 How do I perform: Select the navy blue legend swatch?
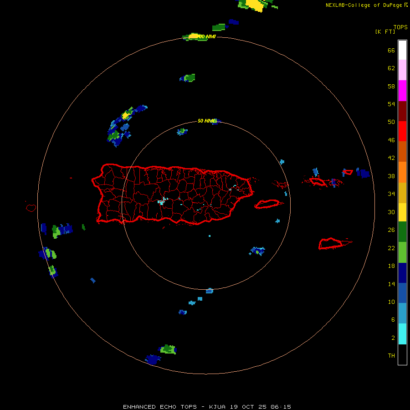[x=402, y=273]
